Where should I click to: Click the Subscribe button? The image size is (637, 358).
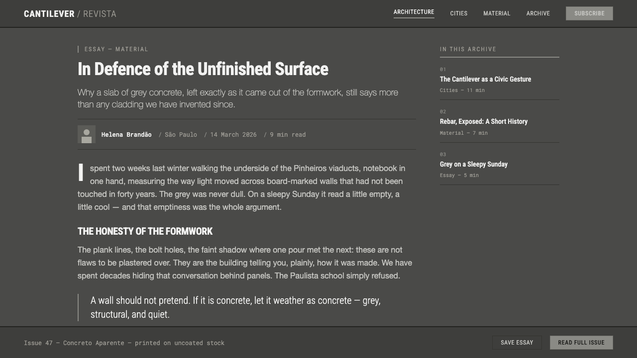[x=589, y=13]
